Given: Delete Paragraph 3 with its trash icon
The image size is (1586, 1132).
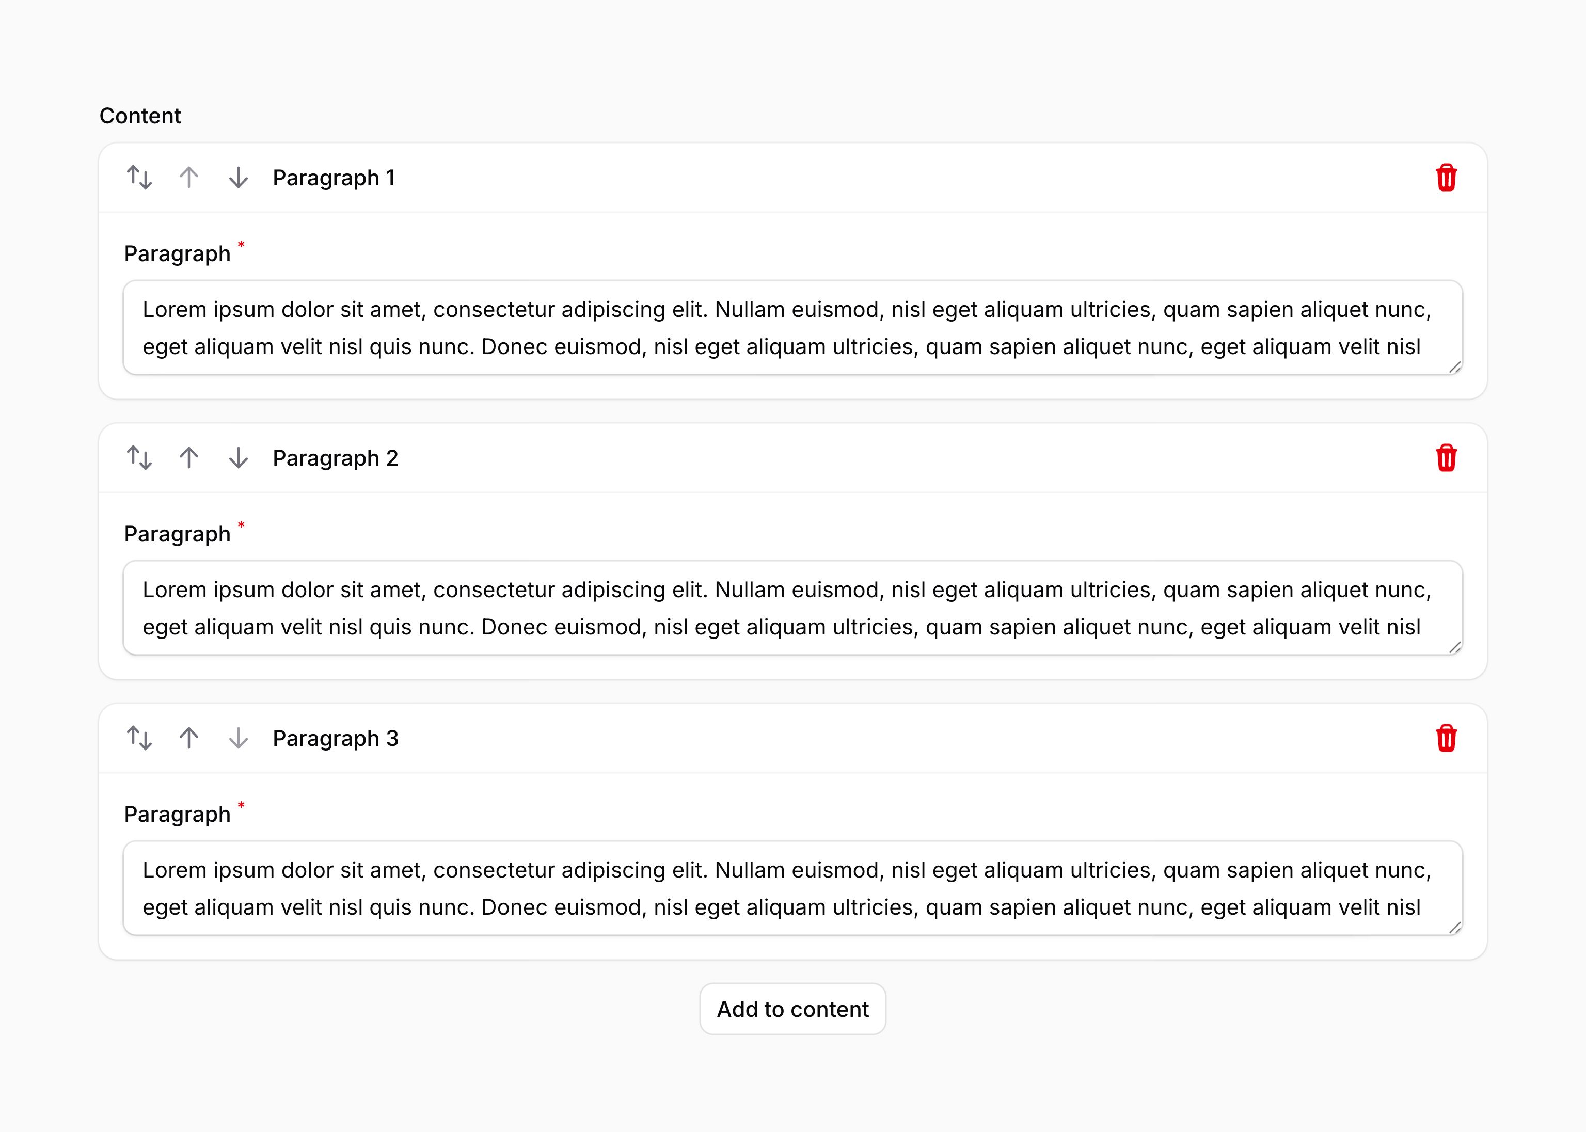Looking at the screenshot, I should 1447,739.
